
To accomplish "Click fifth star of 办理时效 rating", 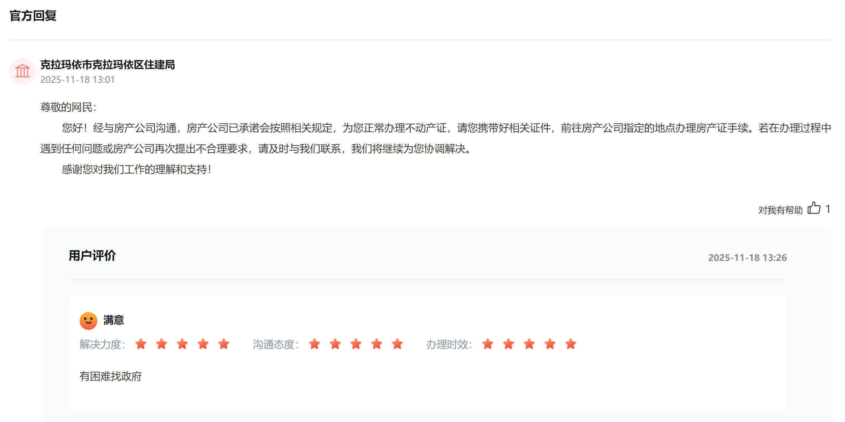I will click(x=571, y=344).
